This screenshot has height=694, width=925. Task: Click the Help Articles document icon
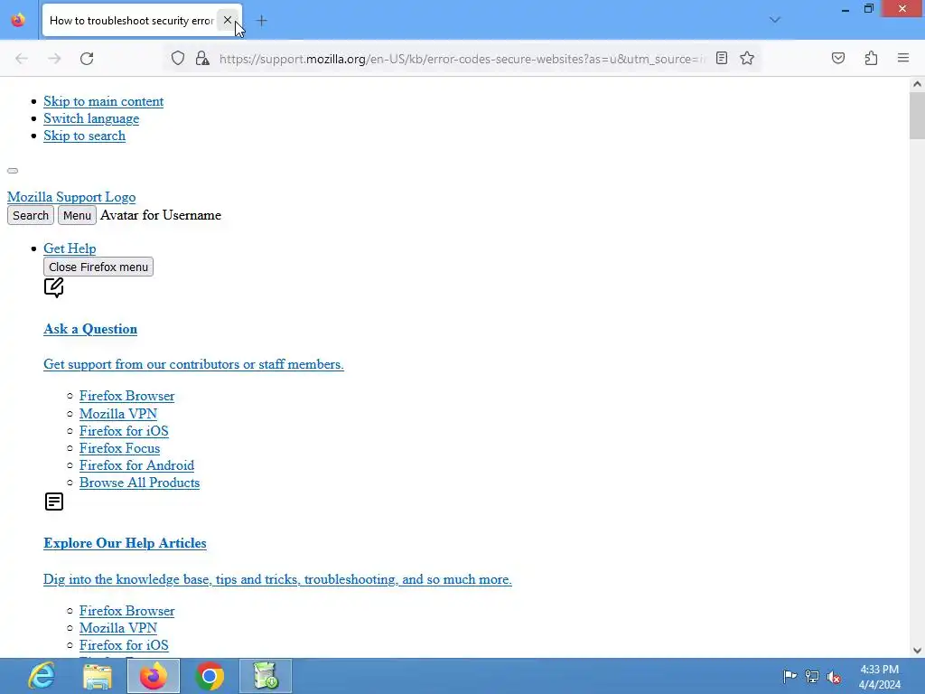pos(53,502)
